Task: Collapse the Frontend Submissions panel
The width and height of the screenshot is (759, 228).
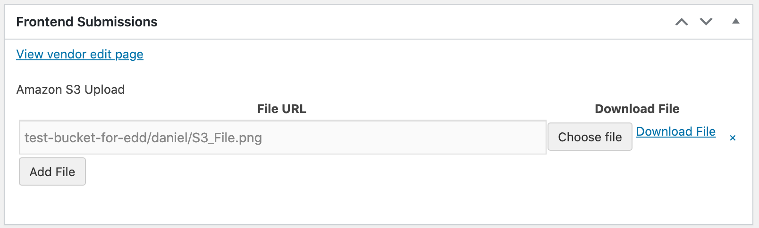Action: 735,21
